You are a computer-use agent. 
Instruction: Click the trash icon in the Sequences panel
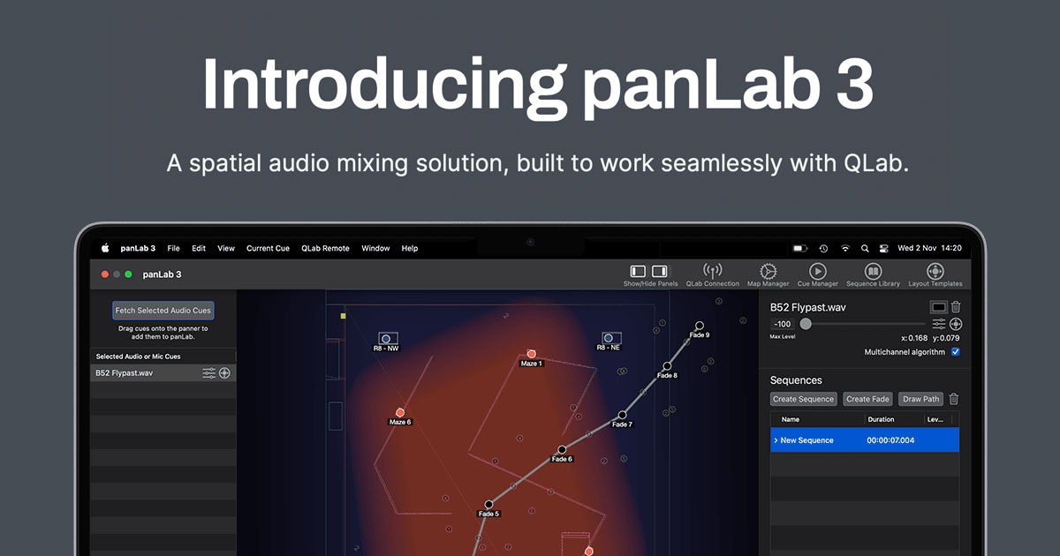pyautogui.click(x=953, y=398)
